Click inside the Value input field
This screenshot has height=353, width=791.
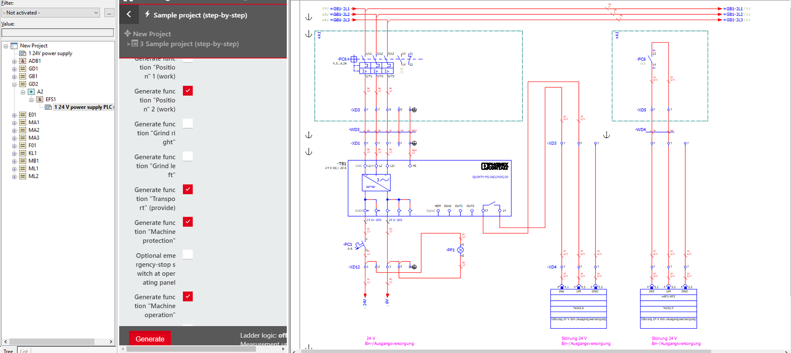pos(58,33)
